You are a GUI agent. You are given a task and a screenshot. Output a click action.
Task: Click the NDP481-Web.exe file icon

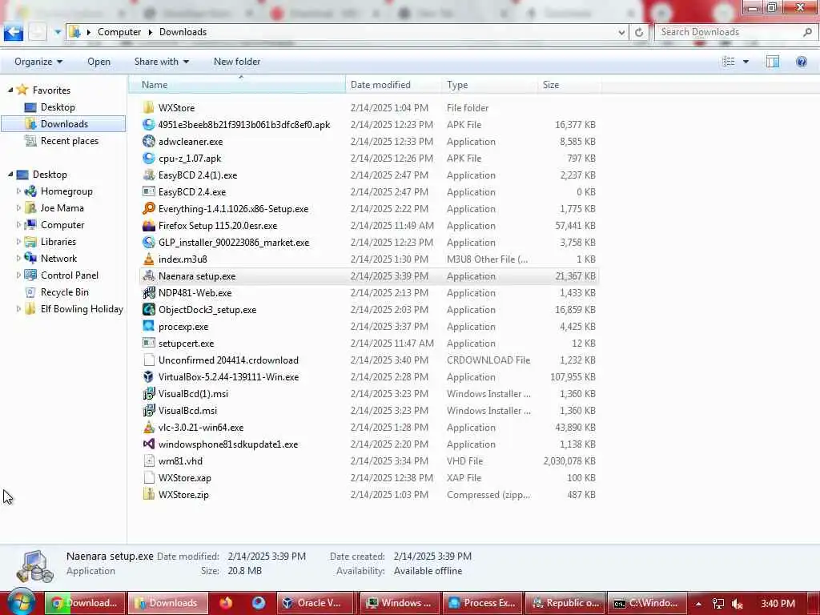(148, 293)
